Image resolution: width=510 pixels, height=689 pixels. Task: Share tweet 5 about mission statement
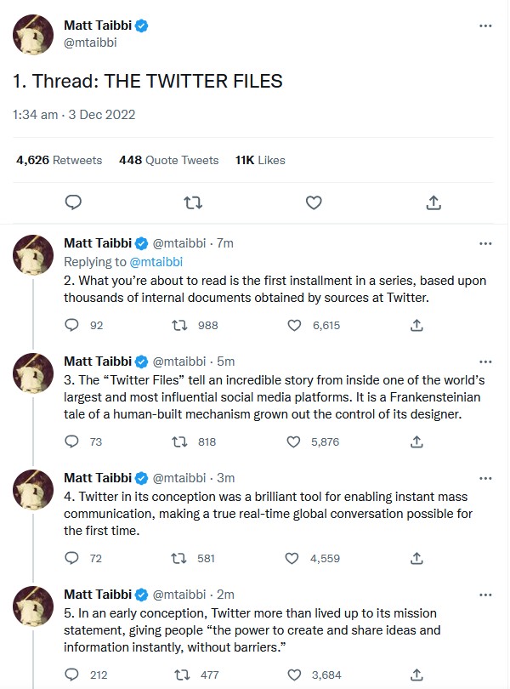416,675
